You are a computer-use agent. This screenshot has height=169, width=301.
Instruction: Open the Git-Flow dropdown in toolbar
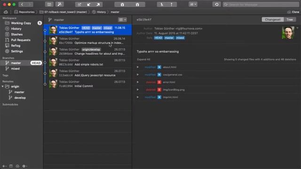pos(193,4)
